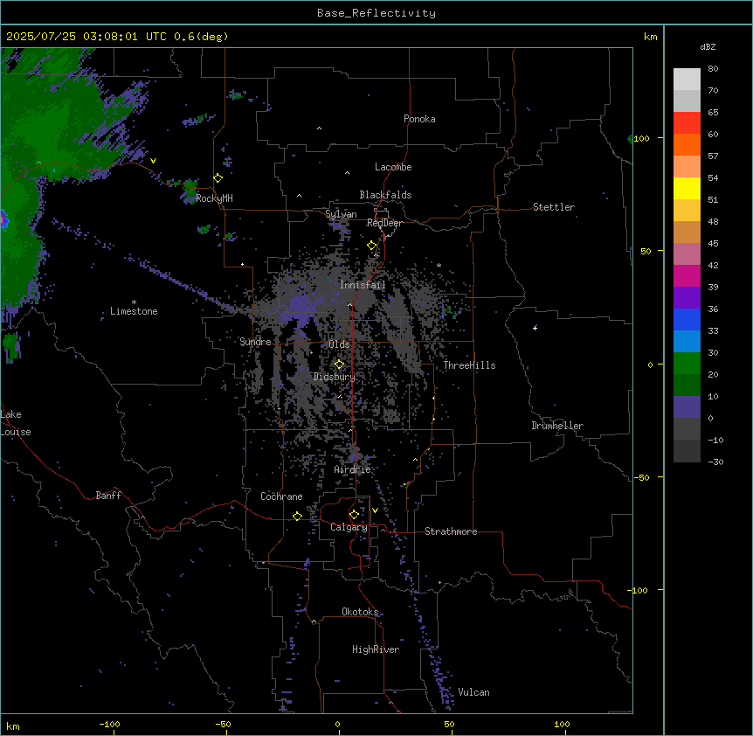Click the legend value 80 label

(x=713, y=69)
